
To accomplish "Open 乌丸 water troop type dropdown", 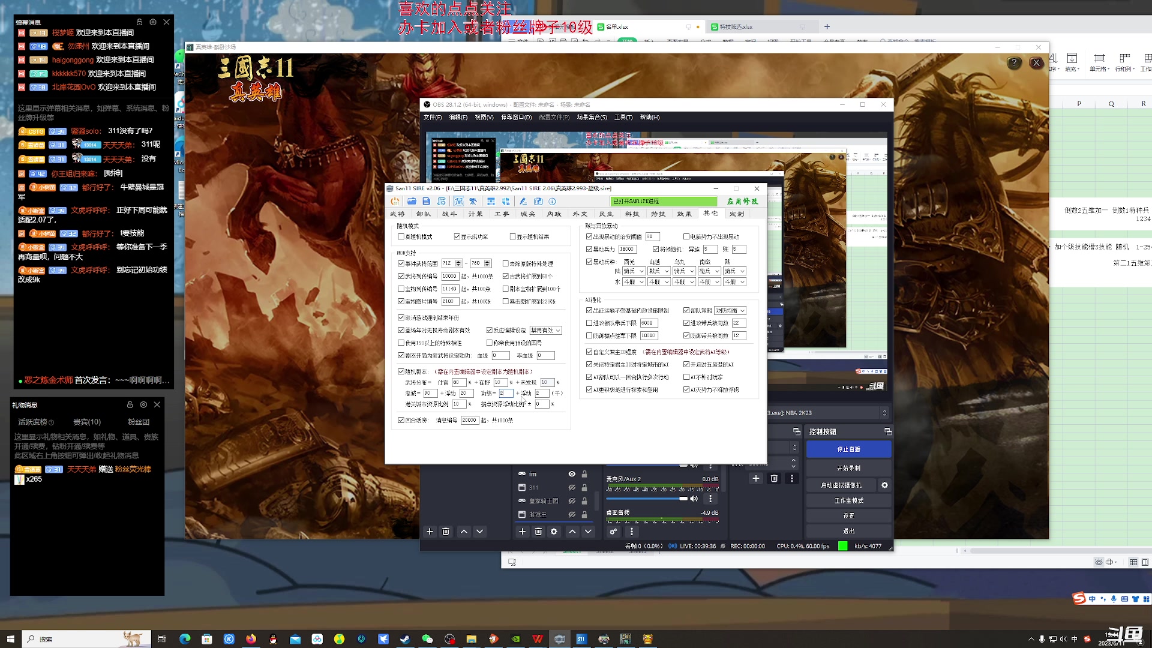I will [684, 282].
